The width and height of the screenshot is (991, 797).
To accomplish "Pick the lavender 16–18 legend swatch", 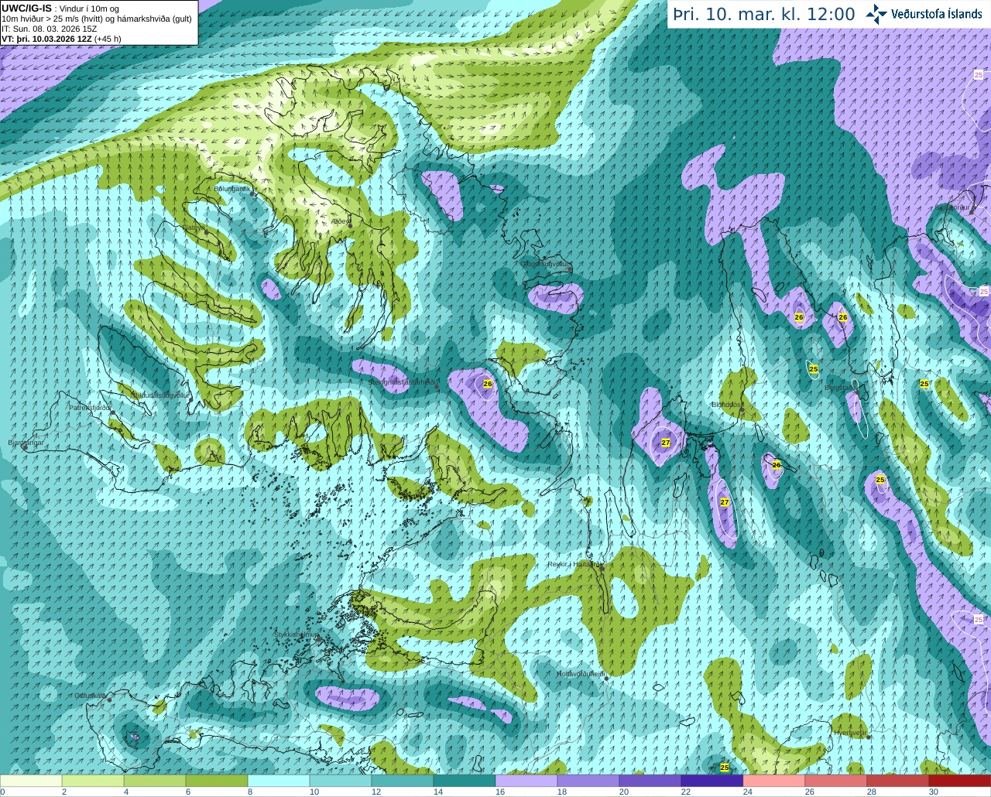I will pyautogui.click(x=526, y=781).
